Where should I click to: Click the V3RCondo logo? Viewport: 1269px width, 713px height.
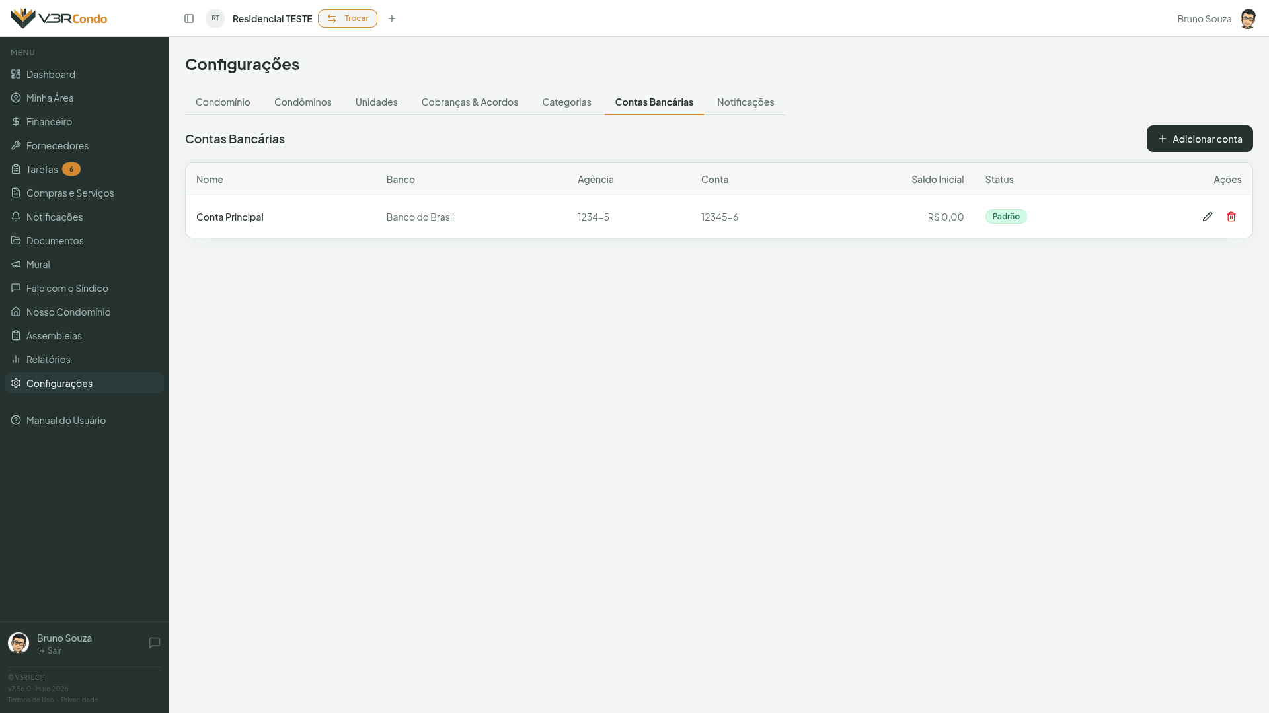(x=59, y=18)
